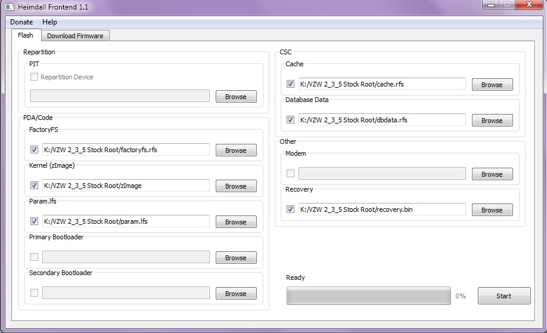Screen dimensions: 547x333
Task: Uncheck the FactoryFS checkbox
Action: click(x=34, y=150)
